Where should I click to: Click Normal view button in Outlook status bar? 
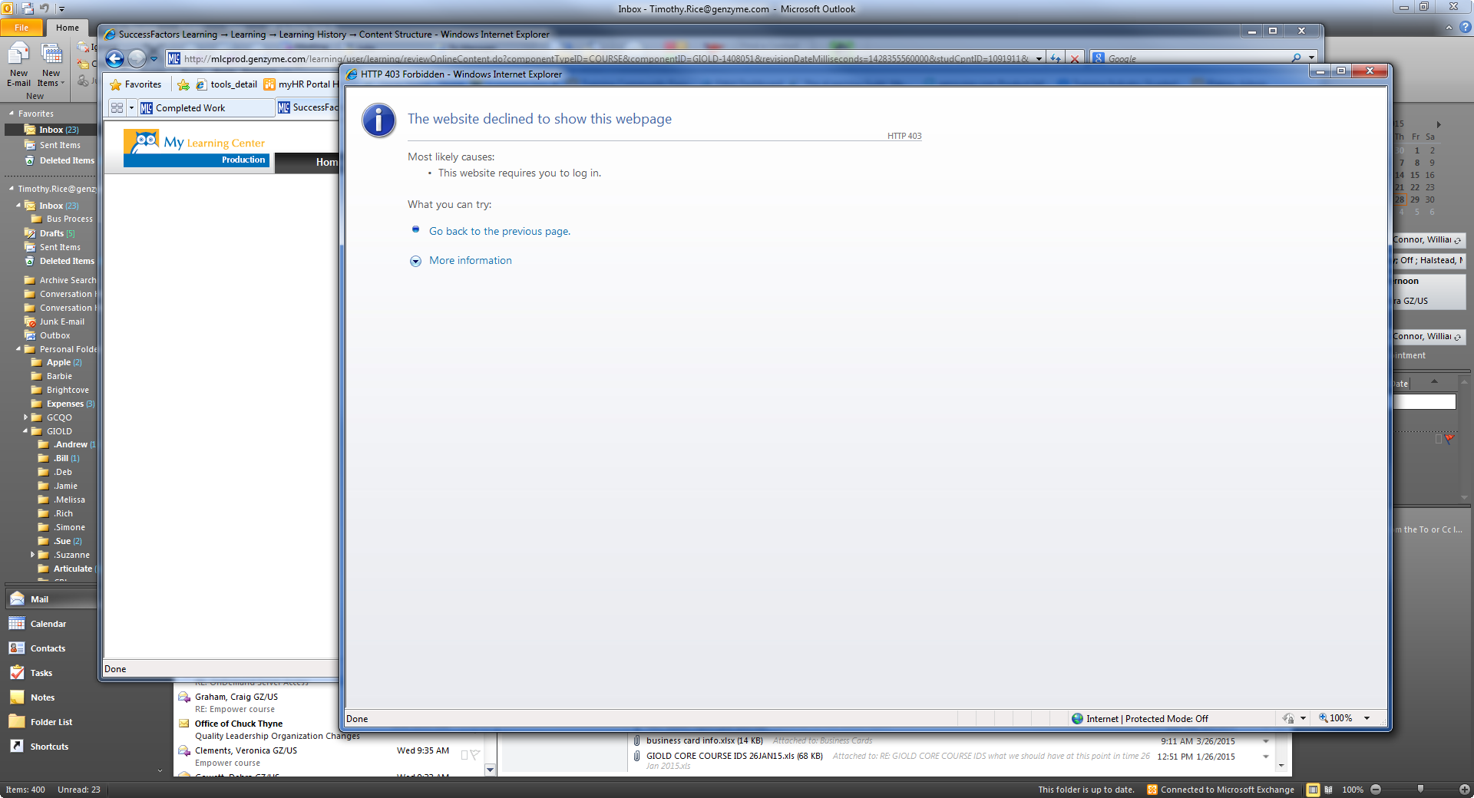click(1313, 790)
